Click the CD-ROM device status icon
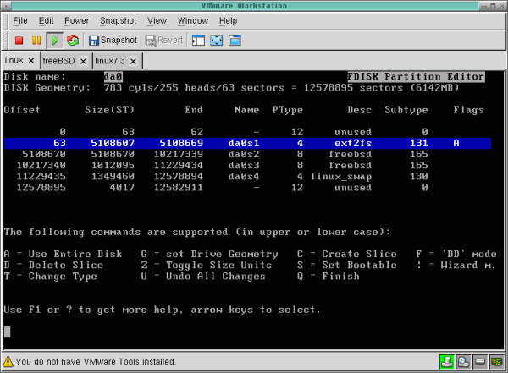 click(x=463, y=362)
